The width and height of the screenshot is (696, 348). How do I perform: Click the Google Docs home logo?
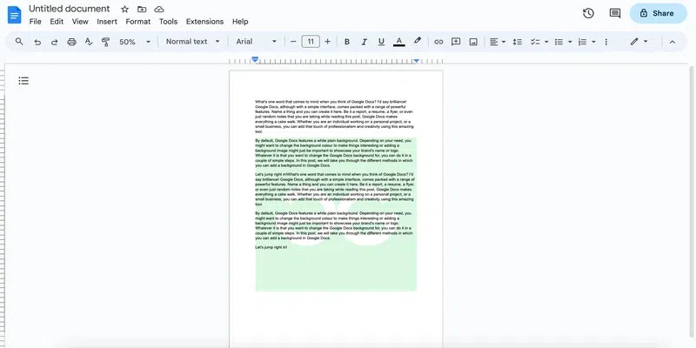(x=14, y=15)
